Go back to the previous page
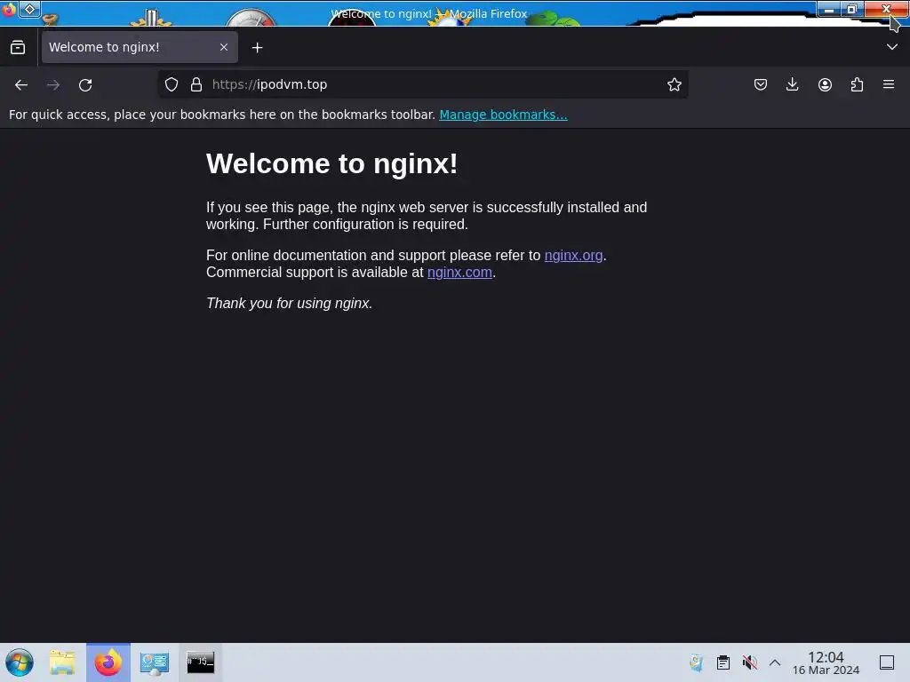Screen dimensions: 910x682 pos(21,84)
